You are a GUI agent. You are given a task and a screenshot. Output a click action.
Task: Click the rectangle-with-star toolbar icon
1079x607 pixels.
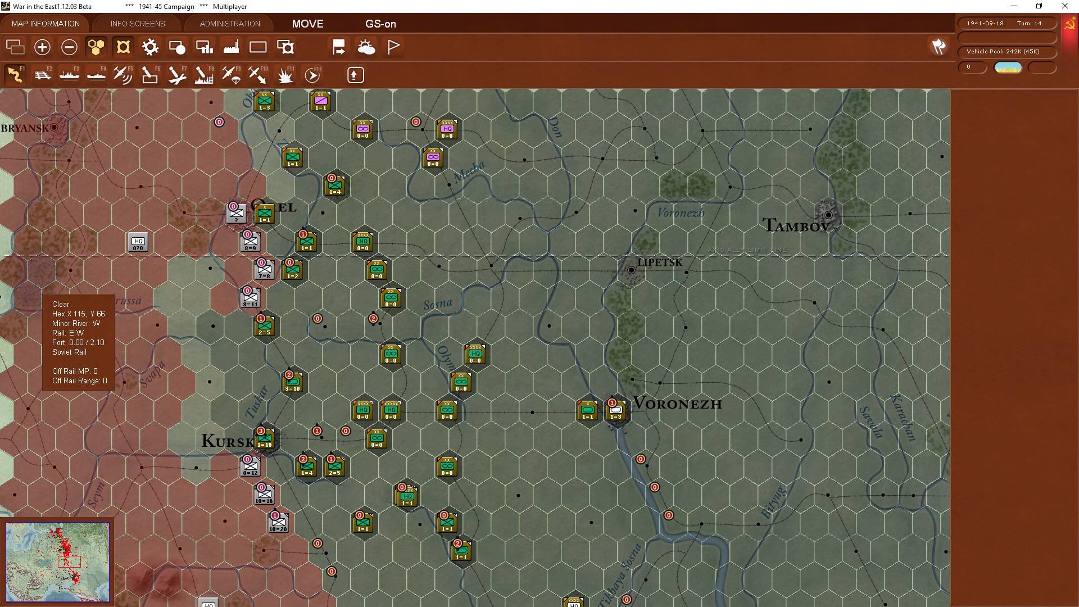pos(285,47)
